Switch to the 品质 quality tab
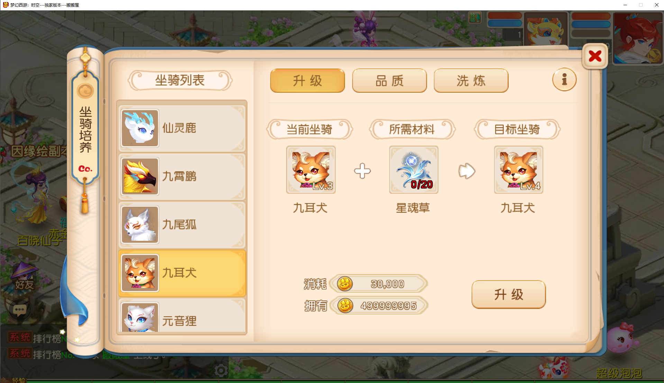Screen dimensions: 664x383 (x=389, y=81)
